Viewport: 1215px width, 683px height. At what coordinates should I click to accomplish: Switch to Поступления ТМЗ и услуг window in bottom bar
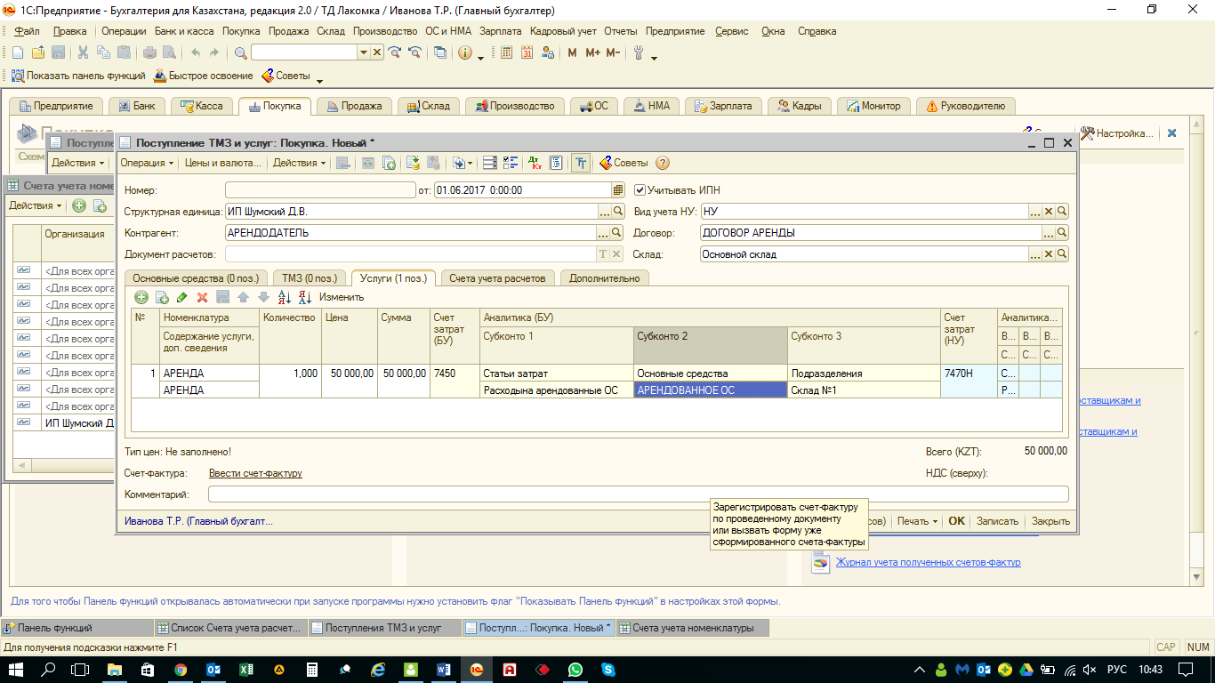[384, 628]
